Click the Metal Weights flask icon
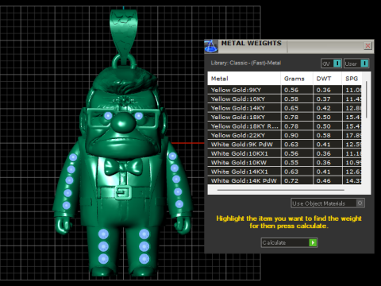Screen dimensions: 381x286 point(211,46)
